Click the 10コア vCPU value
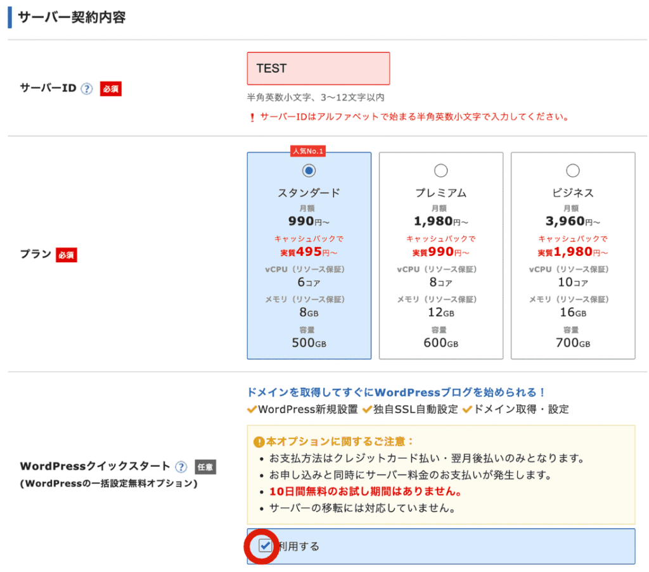Screen dimensions: 649x572 (573, 282)
